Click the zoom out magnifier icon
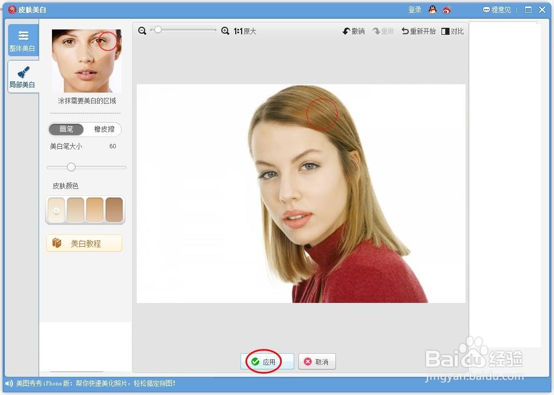The width and height of the screenshot is (554, 395). pyautogui.click(x=142, y=31)
